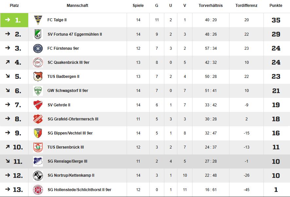
Task: Click the FC Talge II club crest
Action: click(x=38, y=20)
